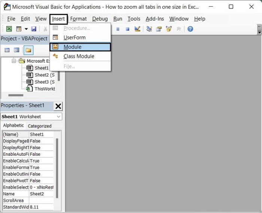Toggle Design Mode toolbar icon
Screen dimensions: 262x213
[137, 29]
